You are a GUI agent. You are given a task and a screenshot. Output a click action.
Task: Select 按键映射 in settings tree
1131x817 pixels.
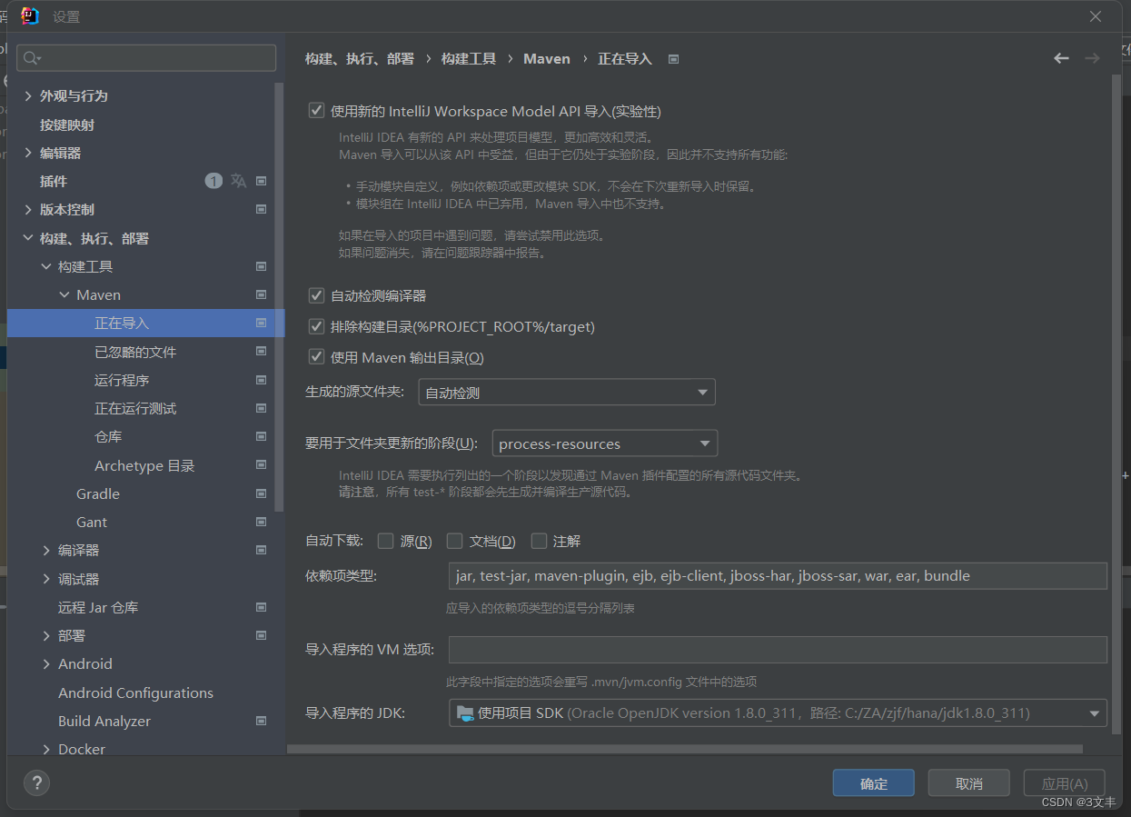(x=67, y=125)
